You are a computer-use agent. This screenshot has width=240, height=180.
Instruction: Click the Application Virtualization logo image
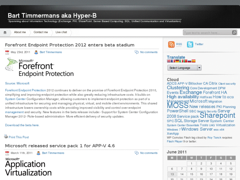[x=28, y=167]
